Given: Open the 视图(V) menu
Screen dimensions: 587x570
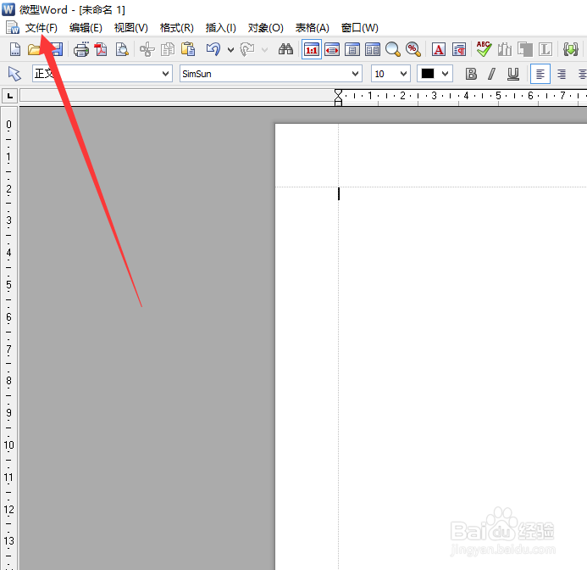Looking at the screenshot, I should [x=131, y=28].
